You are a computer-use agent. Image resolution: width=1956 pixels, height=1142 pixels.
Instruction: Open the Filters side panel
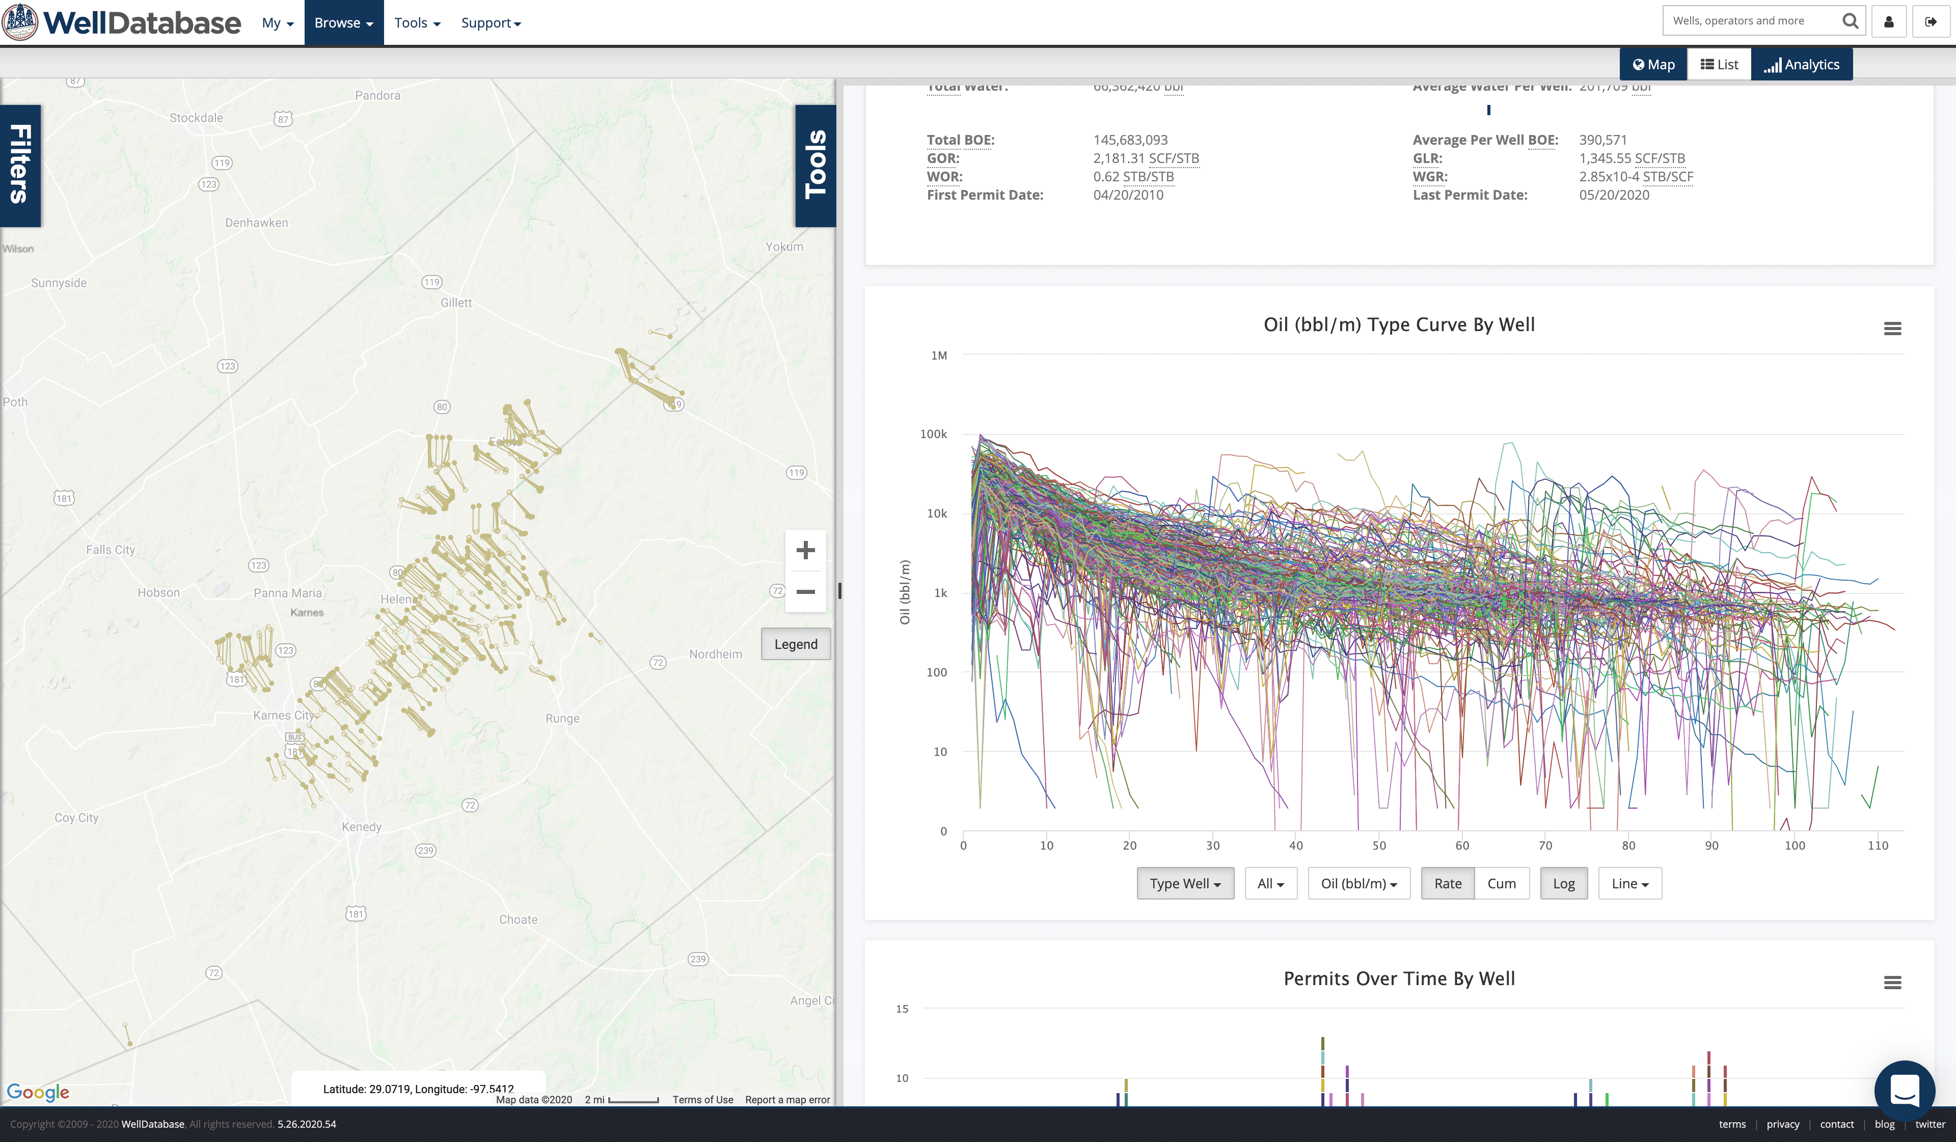coord(20,165)
